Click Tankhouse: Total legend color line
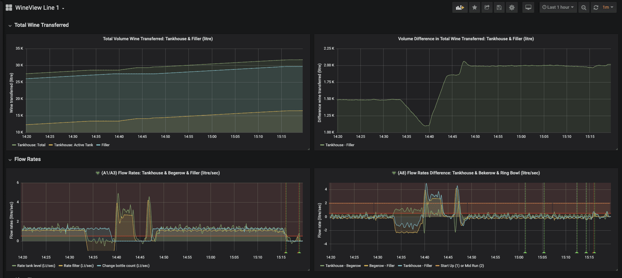The height and width of the screenshot is (278, 622). click(14, 145)
